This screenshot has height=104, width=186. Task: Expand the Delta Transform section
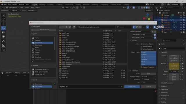pos(167,83)
